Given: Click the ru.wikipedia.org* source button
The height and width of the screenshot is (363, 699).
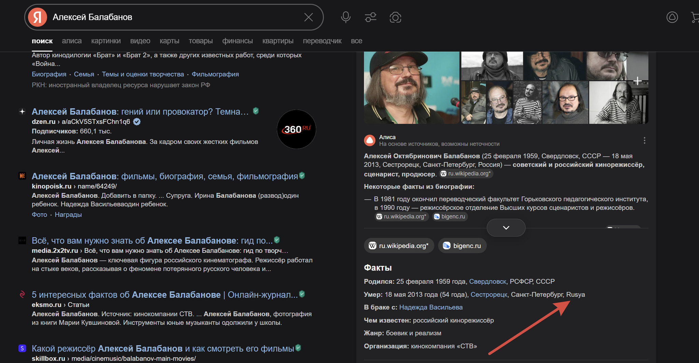Looking at the screenshot, I should click(399, 246).
